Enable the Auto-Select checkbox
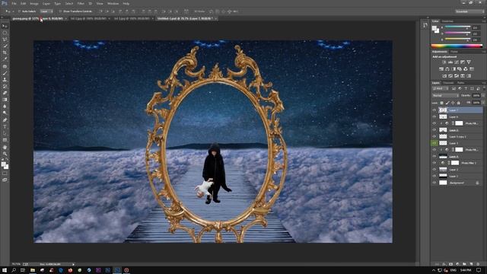Image resolution: width=487 pixels, height=274 pixels. coord(19,11)
